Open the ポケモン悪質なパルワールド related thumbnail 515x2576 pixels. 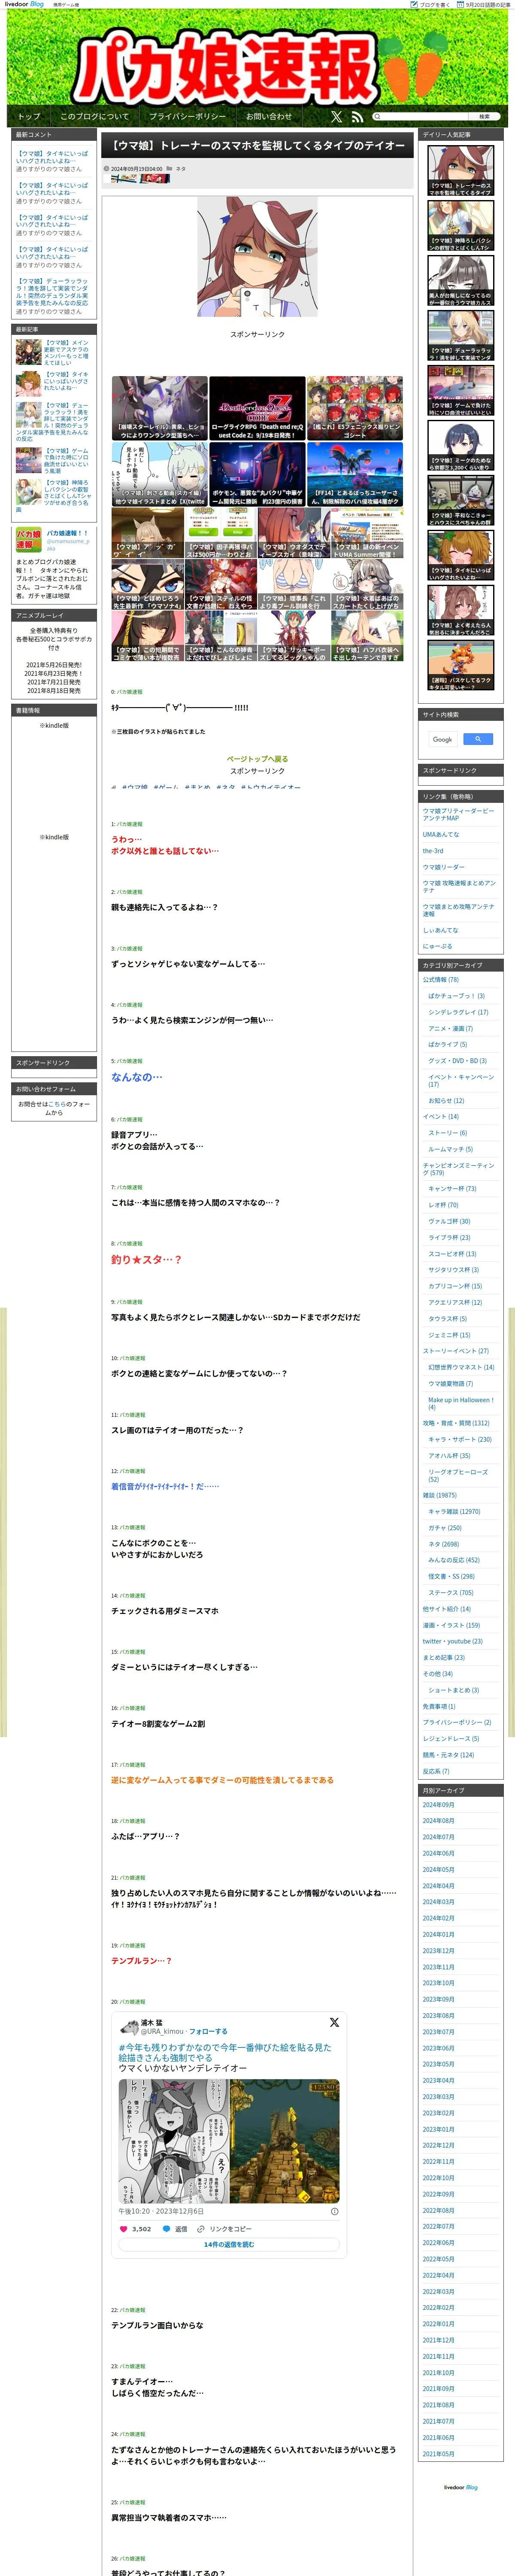(256, 474)
